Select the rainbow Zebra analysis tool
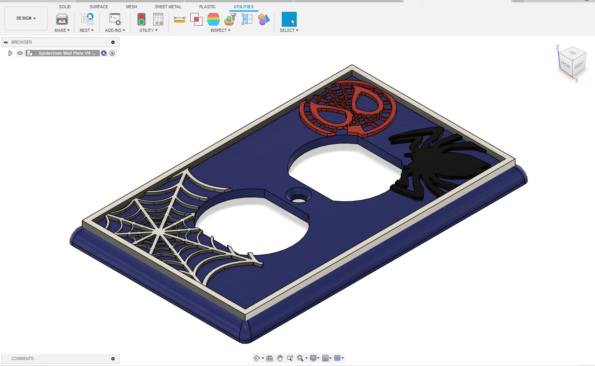The image size is (595, 366). pos(213,19)
